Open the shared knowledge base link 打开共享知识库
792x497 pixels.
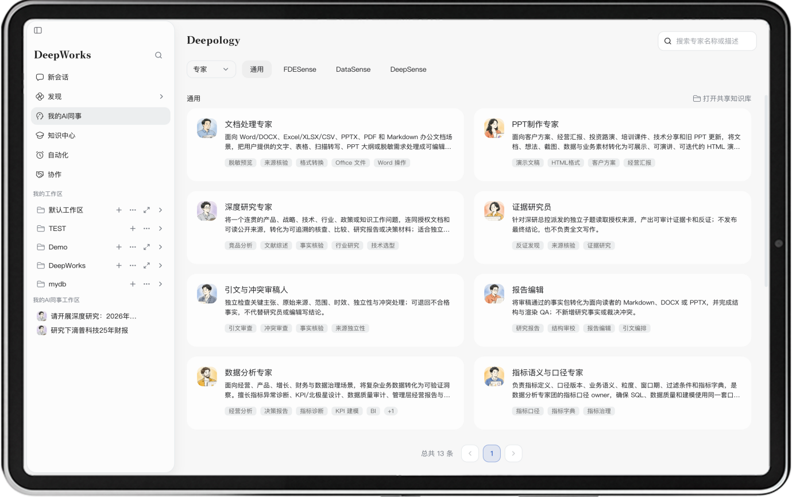point(722,99)
